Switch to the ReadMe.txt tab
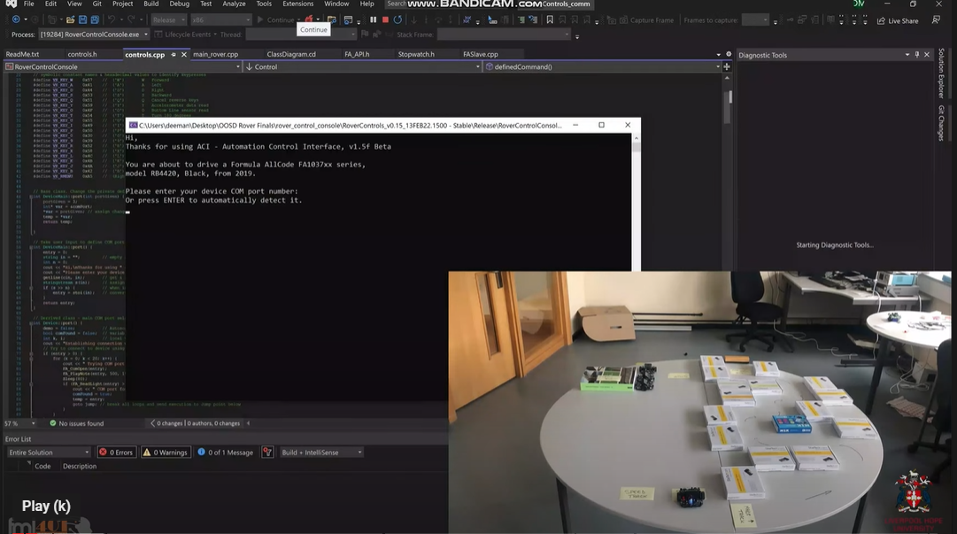The image size is (957, 534). coord(22,54)
